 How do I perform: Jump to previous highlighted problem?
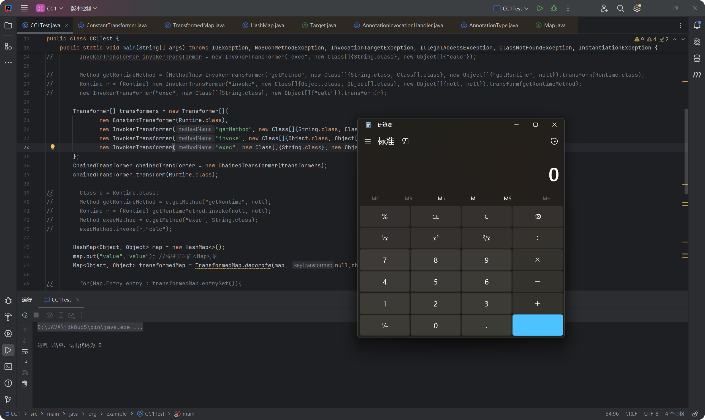675,39
